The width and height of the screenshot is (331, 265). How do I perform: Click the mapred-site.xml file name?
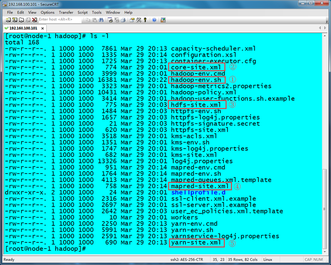(x=200, y=186)
